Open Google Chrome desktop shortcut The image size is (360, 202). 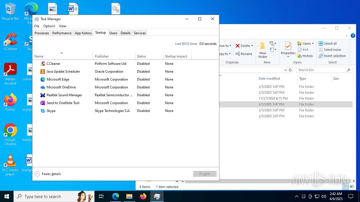pyautogui.click(x=10, y=135)
